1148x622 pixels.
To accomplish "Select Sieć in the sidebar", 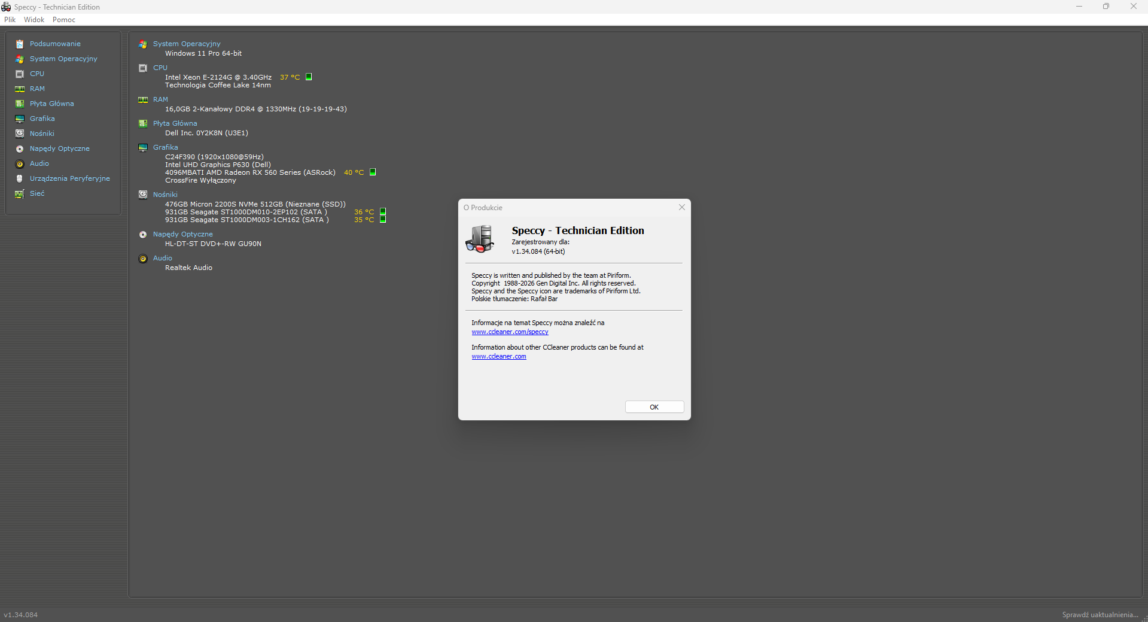I will point(37,193).
